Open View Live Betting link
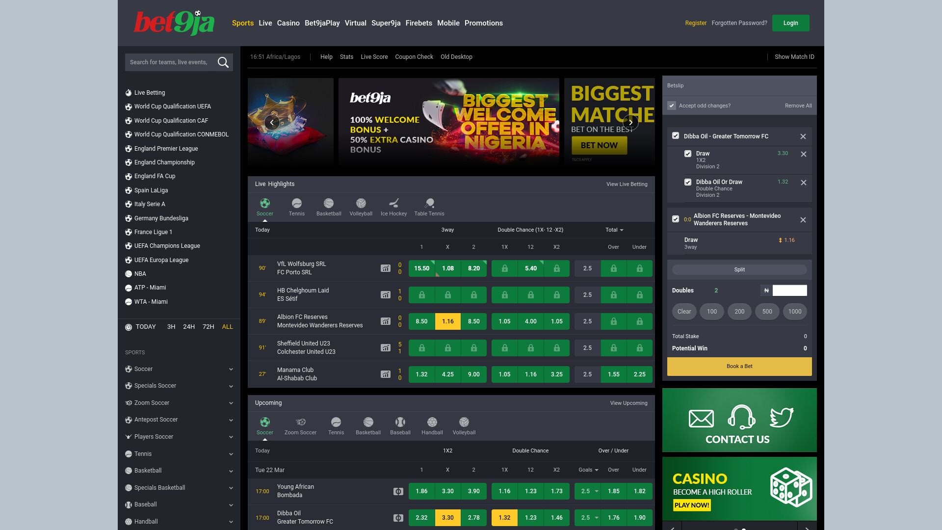 pyautogui.click(x=627, y=184)
